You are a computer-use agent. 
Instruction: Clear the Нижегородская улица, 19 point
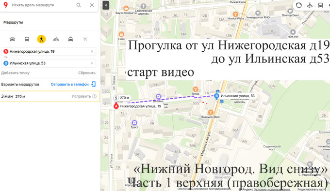pyautogui.click(x=92, y=51)
